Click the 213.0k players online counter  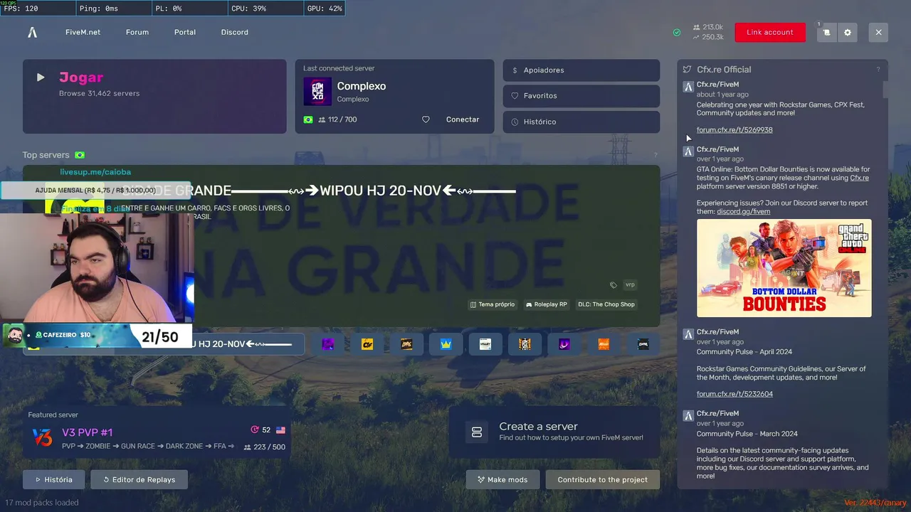point(708,27)
